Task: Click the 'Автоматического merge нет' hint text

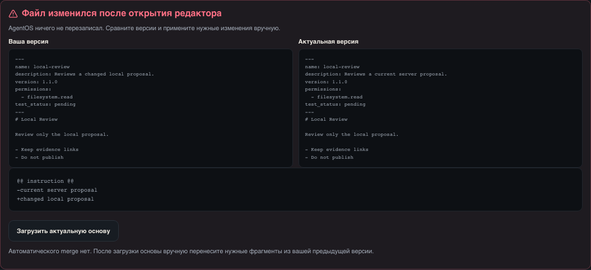Action: (191, 251)
